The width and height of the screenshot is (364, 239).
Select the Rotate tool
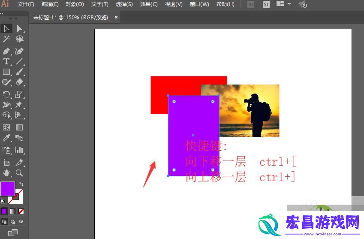coord(6,94)
